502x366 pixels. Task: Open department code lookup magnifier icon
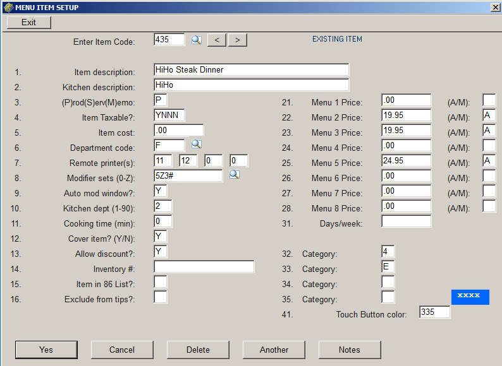click(196, 144)
